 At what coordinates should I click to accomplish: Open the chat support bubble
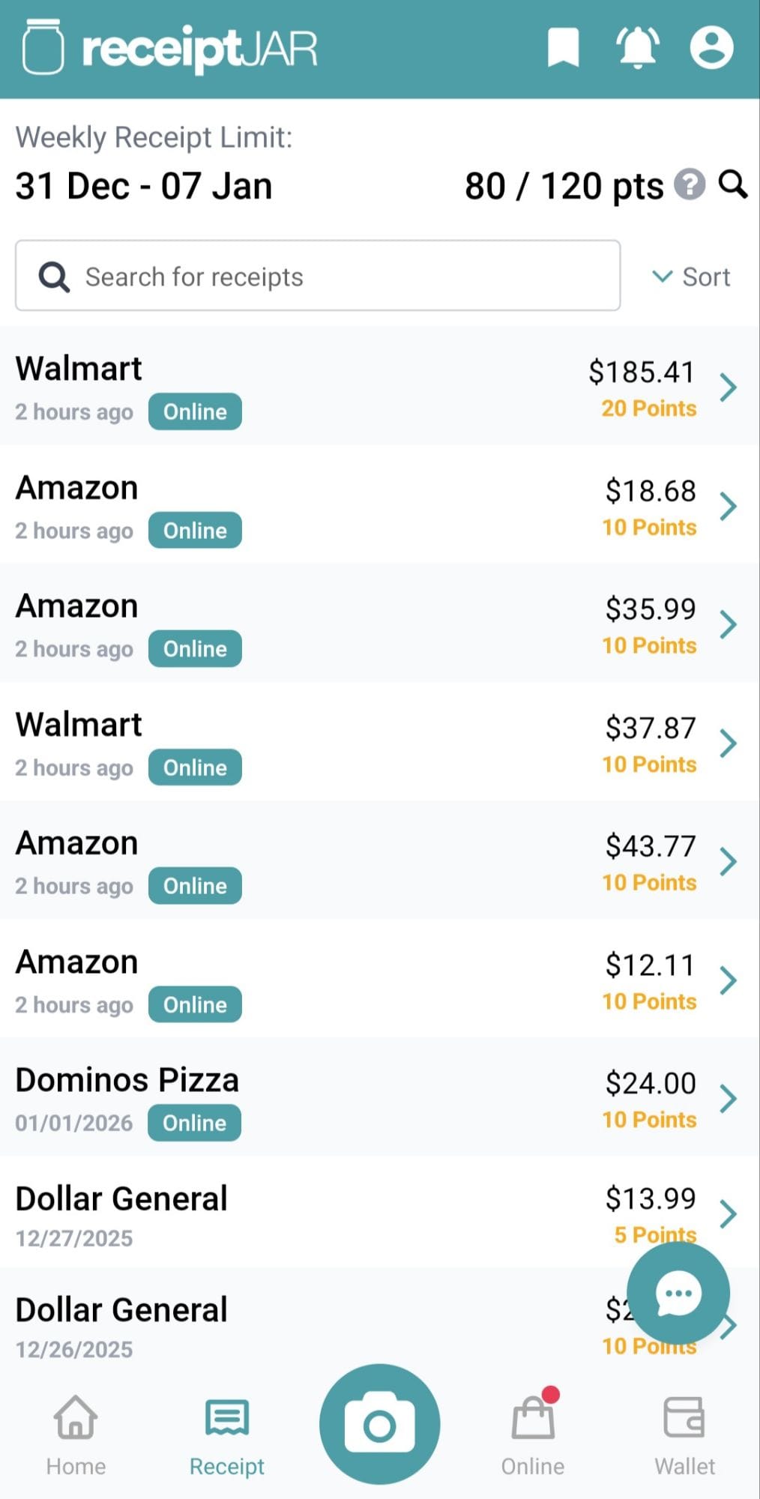678,1293
